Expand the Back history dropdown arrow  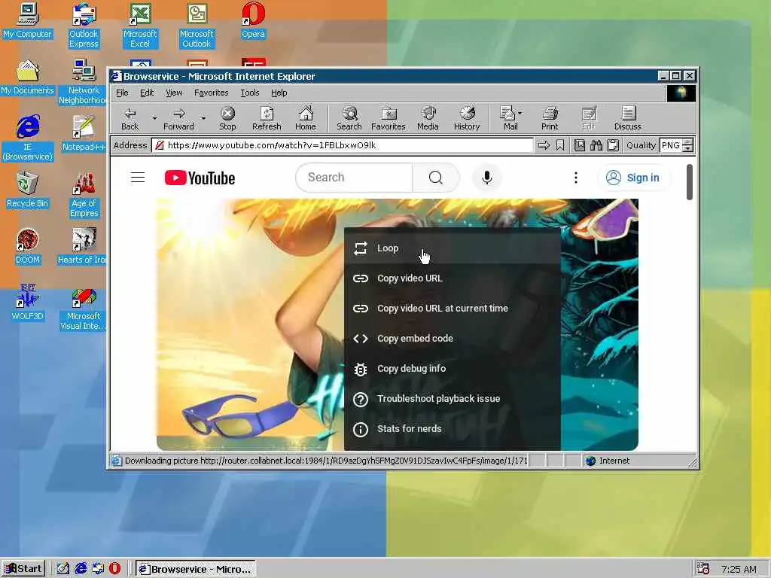154,118
